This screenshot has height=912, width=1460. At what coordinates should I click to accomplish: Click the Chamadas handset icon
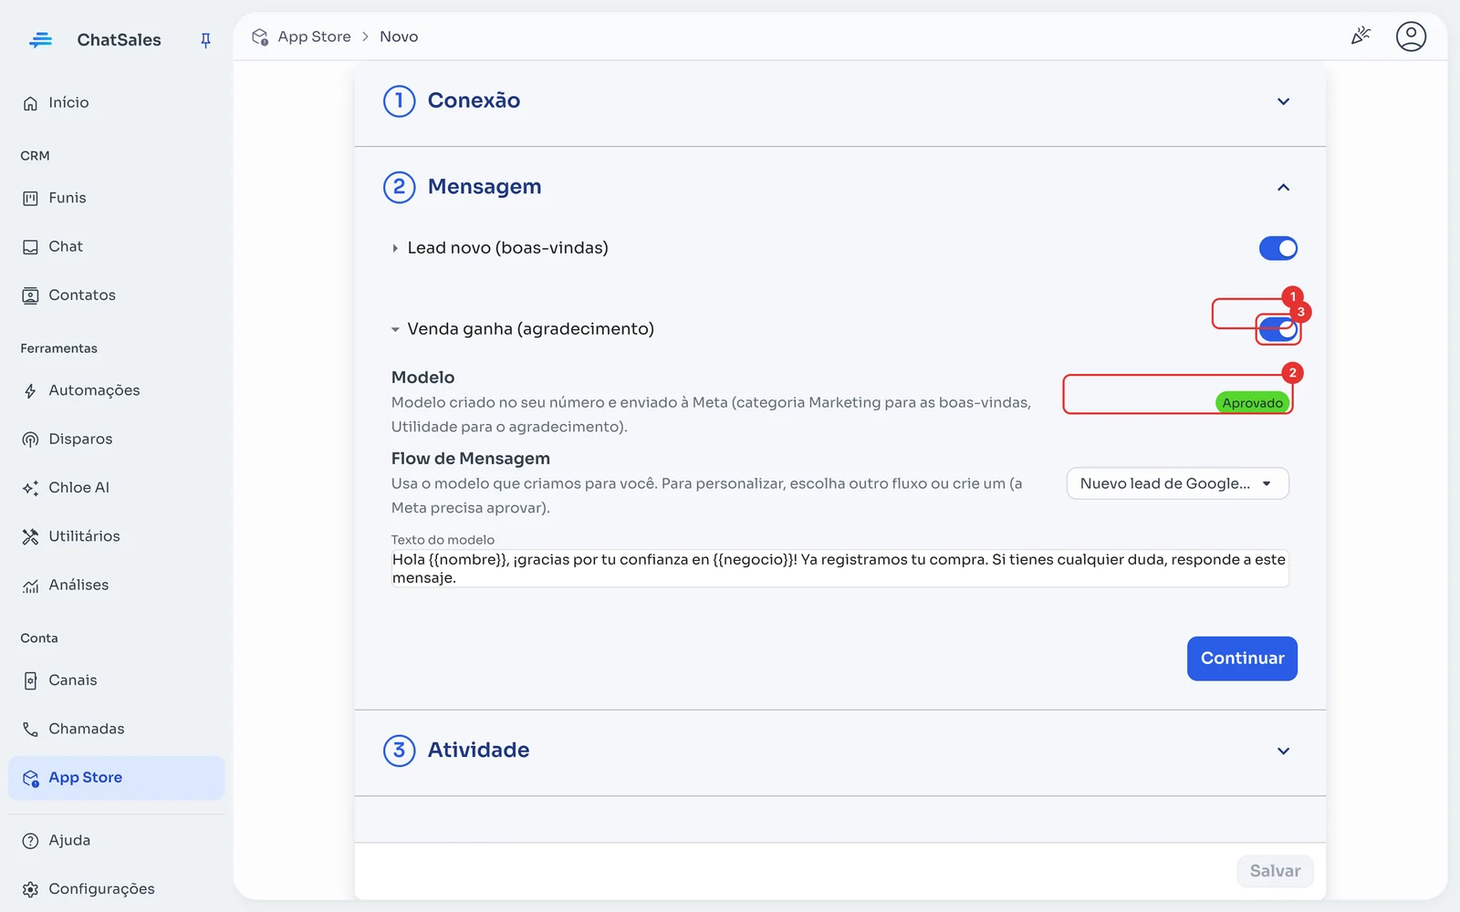coord(30,729)
